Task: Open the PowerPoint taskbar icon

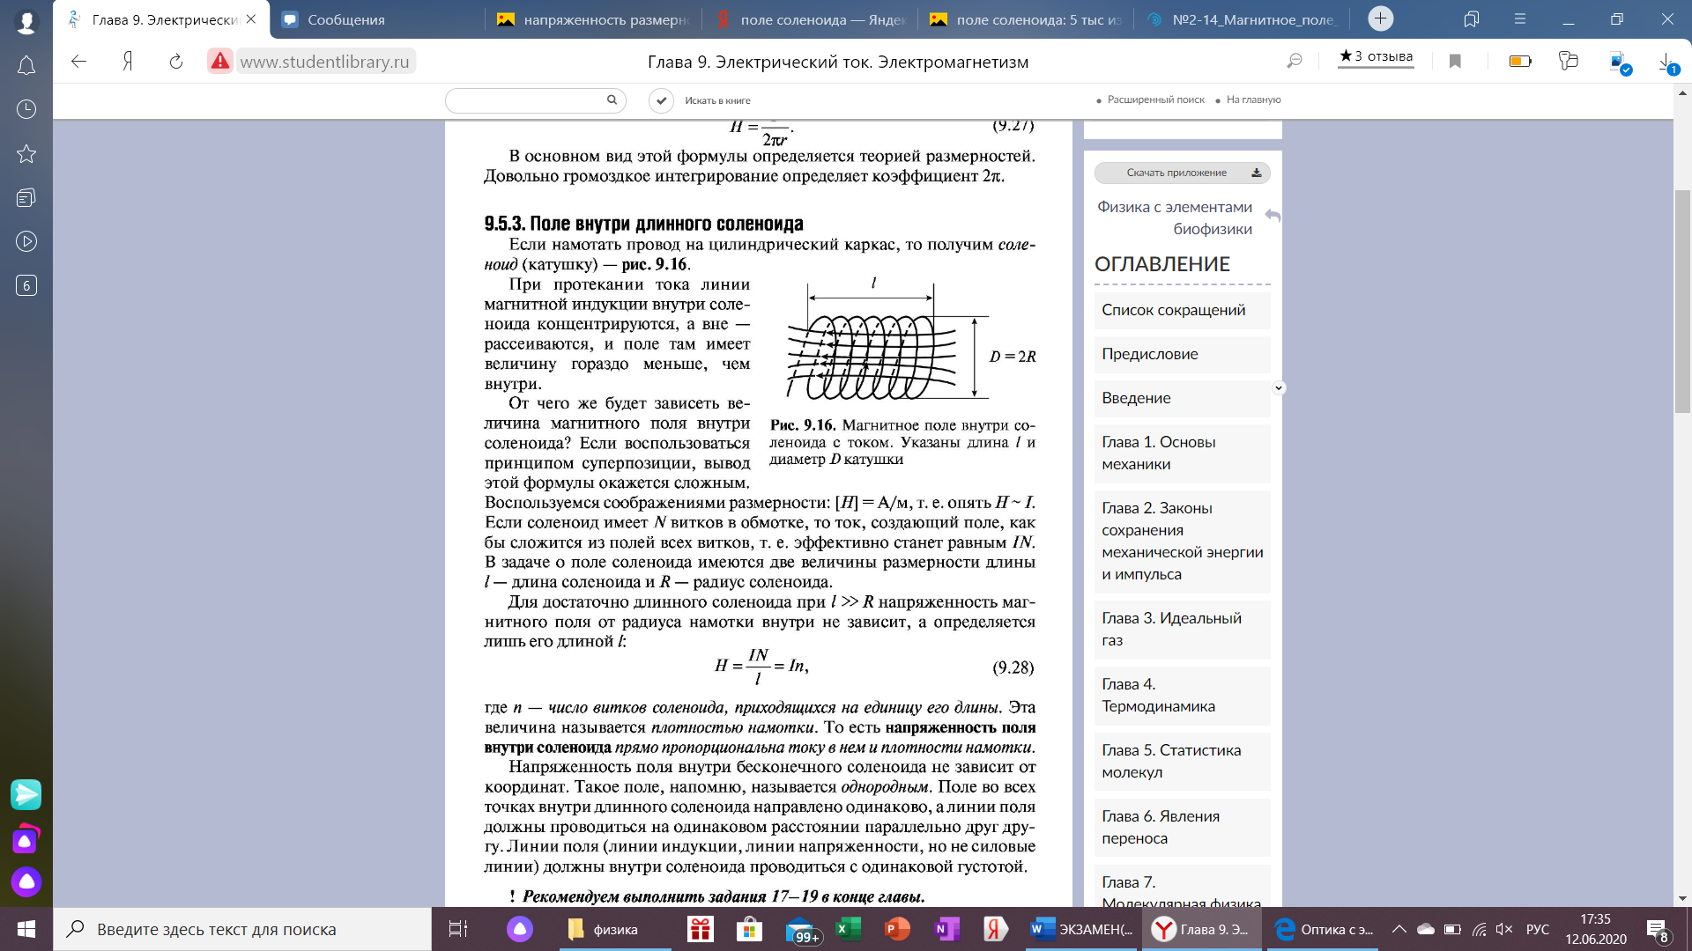Action: [x=897, y=929]
